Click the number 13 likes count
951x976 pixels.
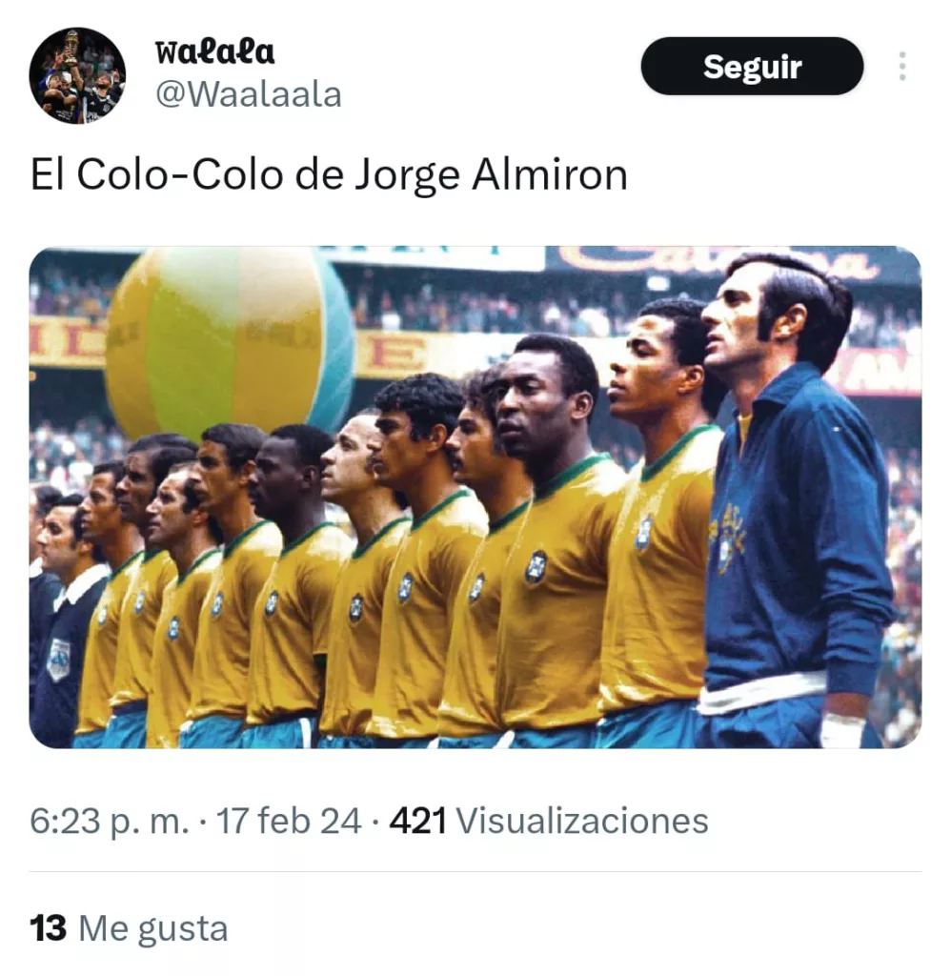pyautogui.click(x=48, y=928)
